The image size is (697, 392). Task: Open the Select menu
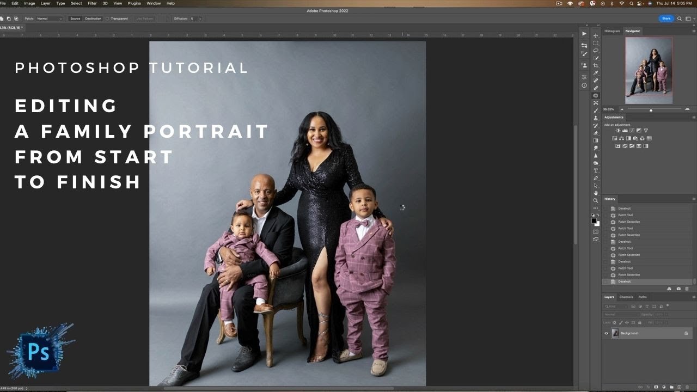76,3
